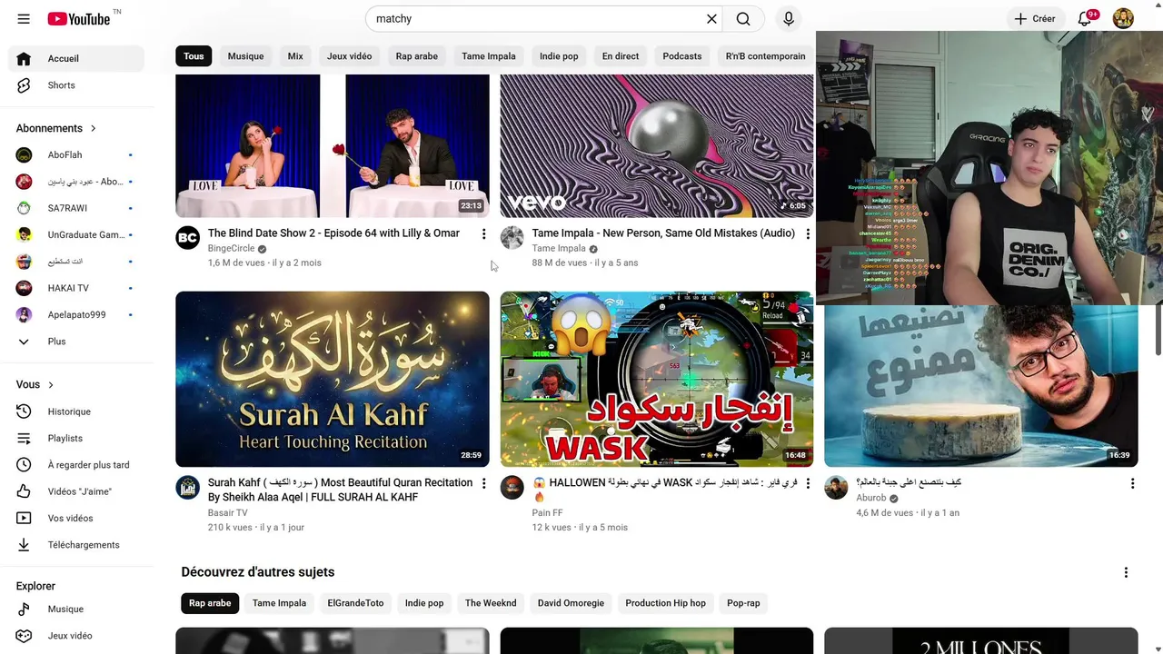
Task: Select the top Indie pop filter chip
Action: pyautogui.click(x=559, y=56)
